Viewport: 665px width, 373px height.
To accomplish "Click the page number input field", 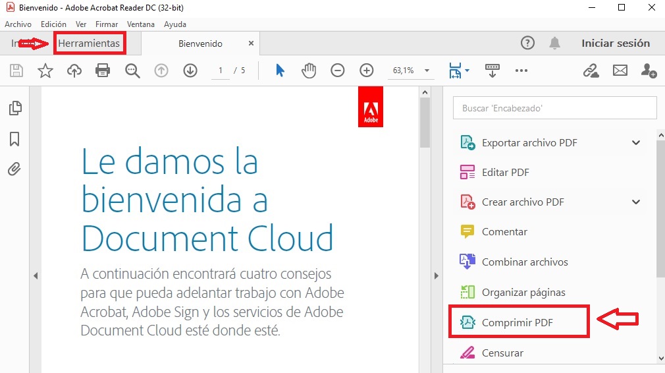I will [x=221, y=71].
